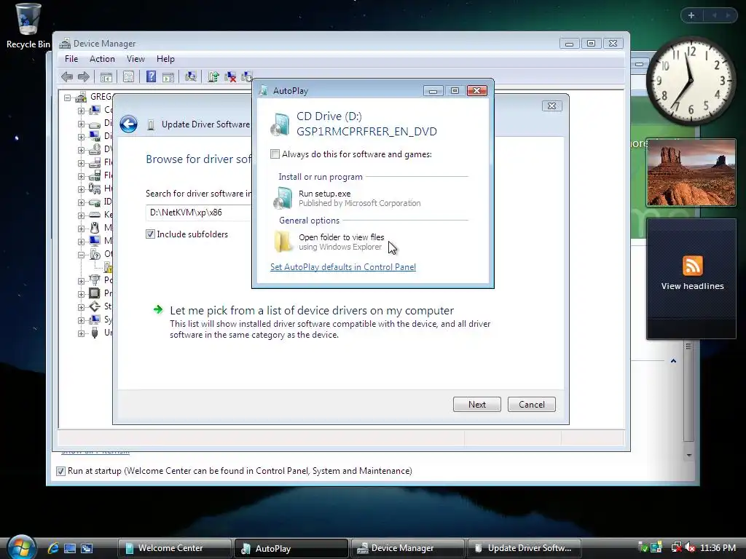
Task: Launch Internet Explorer from Quick Launch
Action: (52, 548)
